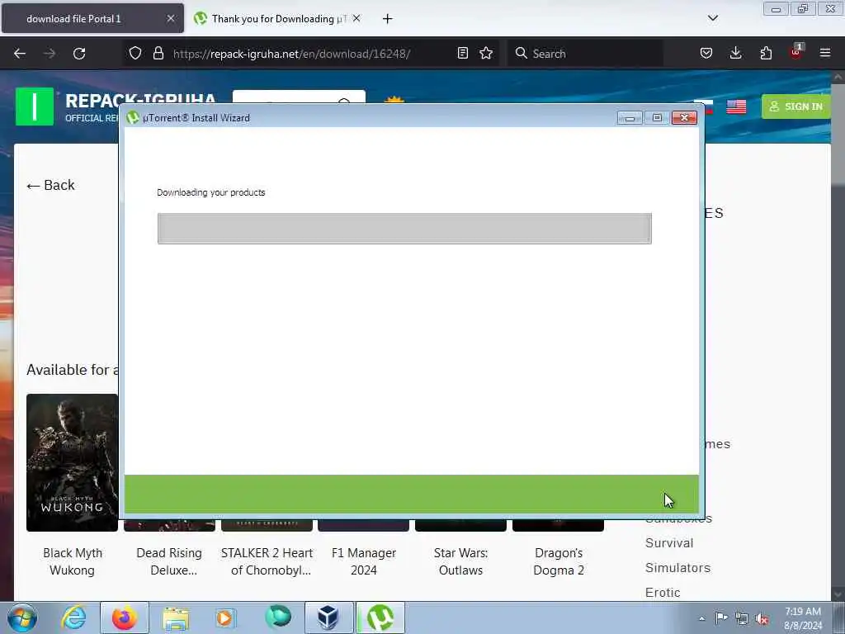The width and height of the screenshot is (845, 634).
Task: Launch Internet Explorer from taskbar
Action: coord(73,617)
